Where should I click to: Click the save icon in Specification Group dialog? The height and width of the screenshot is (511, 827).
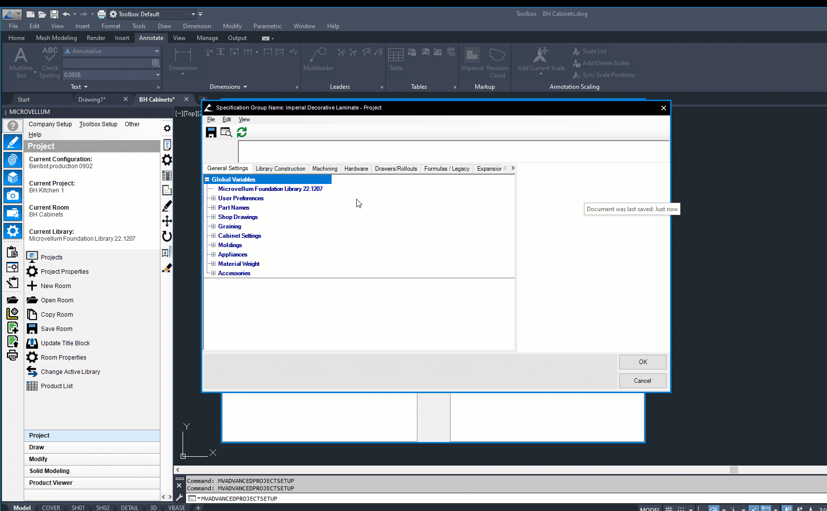[x=211, y=132]
